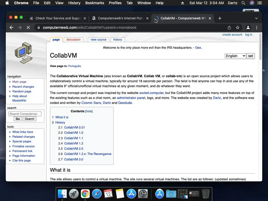
Task: Open the Cosmic Sans link
Action: (91, 103)
